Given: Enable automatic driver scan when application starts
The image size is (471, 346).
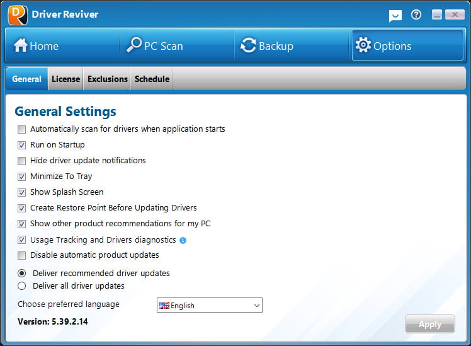Looking at the screenshot, I should 21,129.
